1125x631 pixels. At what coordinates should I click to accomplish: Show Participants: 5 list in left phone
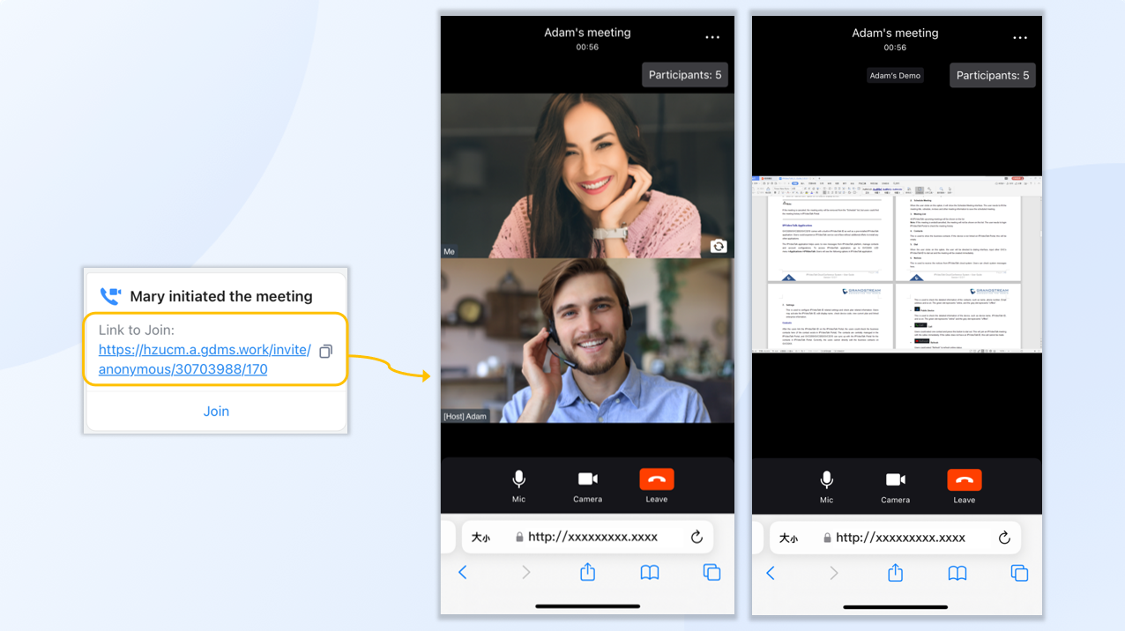pyautogui.click(x=685, y=75)
